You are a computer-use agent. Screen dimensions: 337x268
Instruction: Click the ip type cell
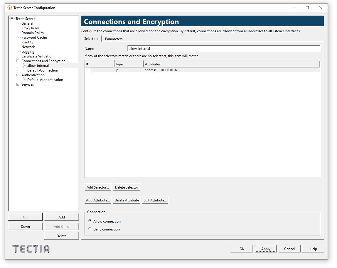coord(117,70)
